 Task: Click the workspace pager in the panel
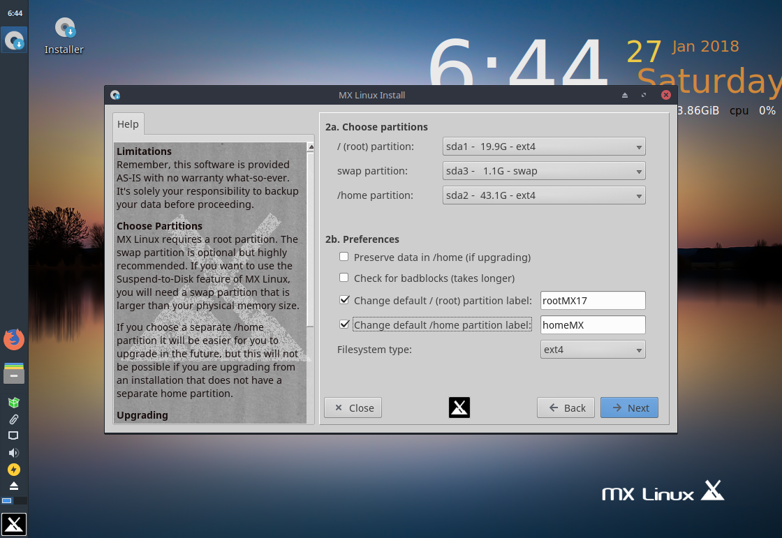(x=14, y=500)
